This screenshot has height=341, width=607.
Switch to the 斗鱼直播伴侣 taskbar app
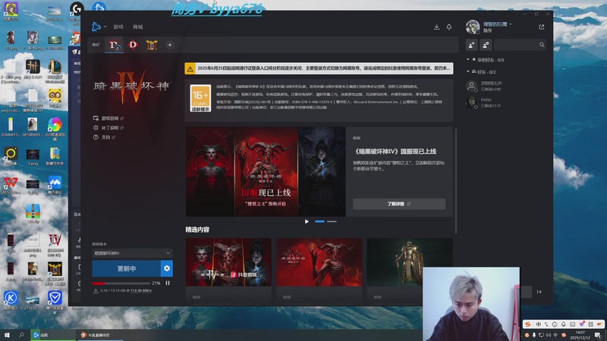point(101,335)
